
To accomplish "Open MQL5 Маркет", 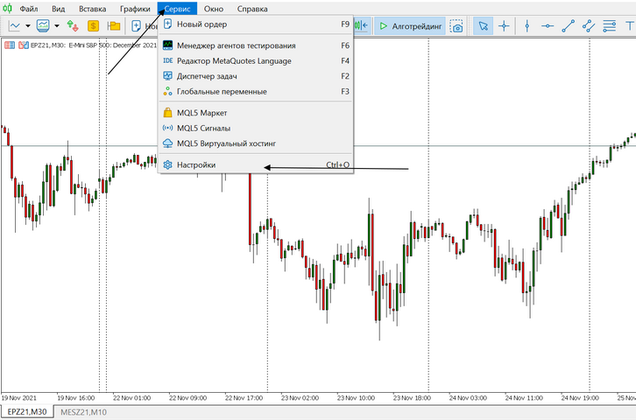I will coord(256,113).
